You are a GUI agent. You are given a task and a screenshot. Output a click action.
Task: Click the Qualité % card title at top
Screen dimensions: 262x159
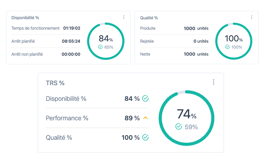pos(149,18)
